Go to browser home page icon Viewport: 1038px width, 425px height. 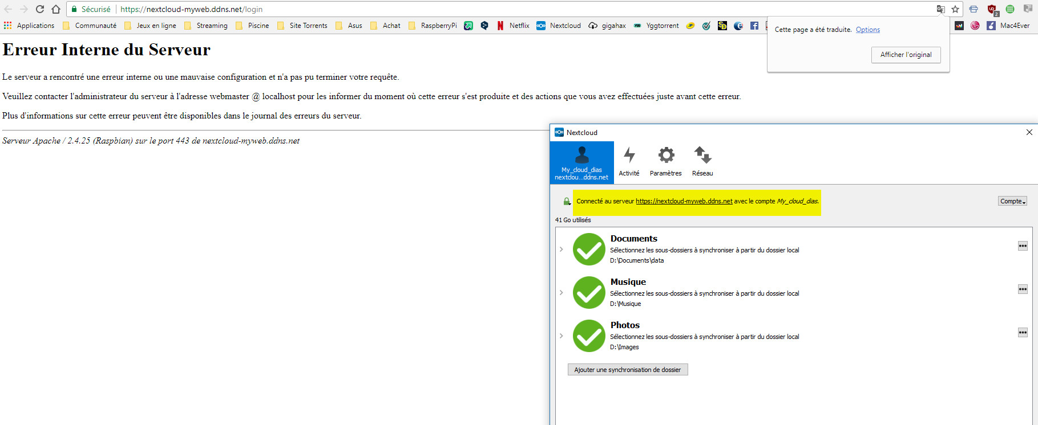(56, 9)
